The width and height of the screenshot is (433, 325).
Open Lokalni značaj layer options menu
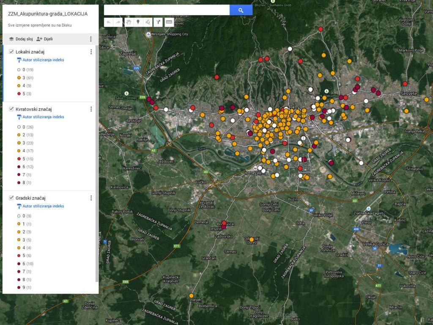[91, 52]
